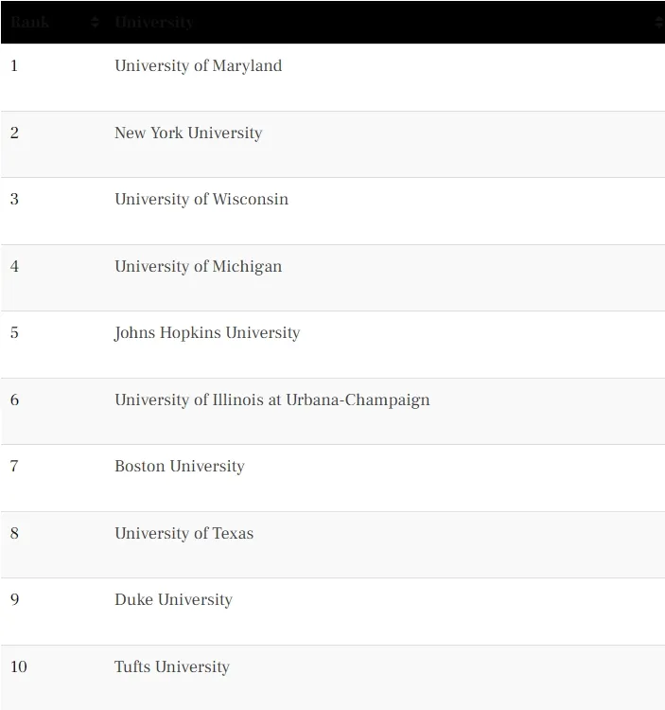Click University of Wisconsin text

(201, 199)
